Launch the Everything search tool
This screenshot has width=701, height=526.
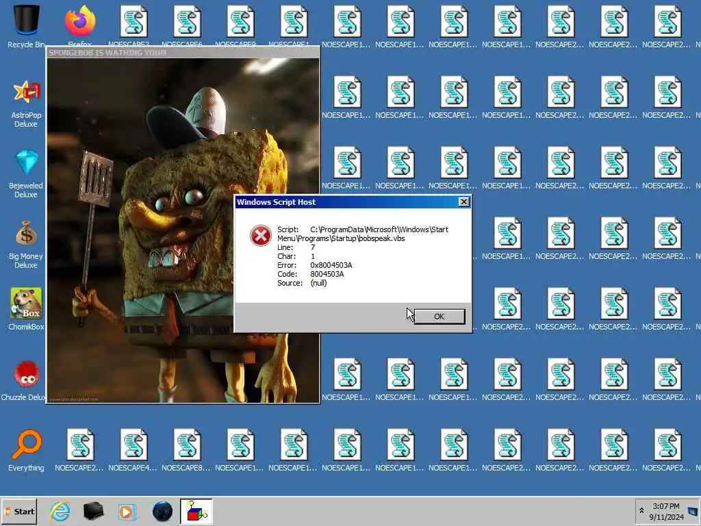click(x=26, y=450)
